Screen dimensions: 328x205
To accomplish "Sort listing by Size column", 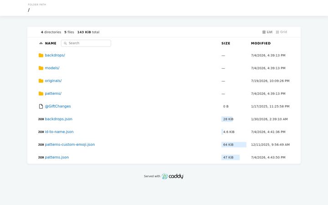I will click(225, 43).
